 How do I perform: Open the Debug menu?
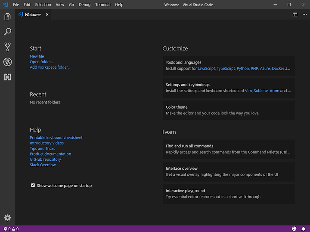84,5
